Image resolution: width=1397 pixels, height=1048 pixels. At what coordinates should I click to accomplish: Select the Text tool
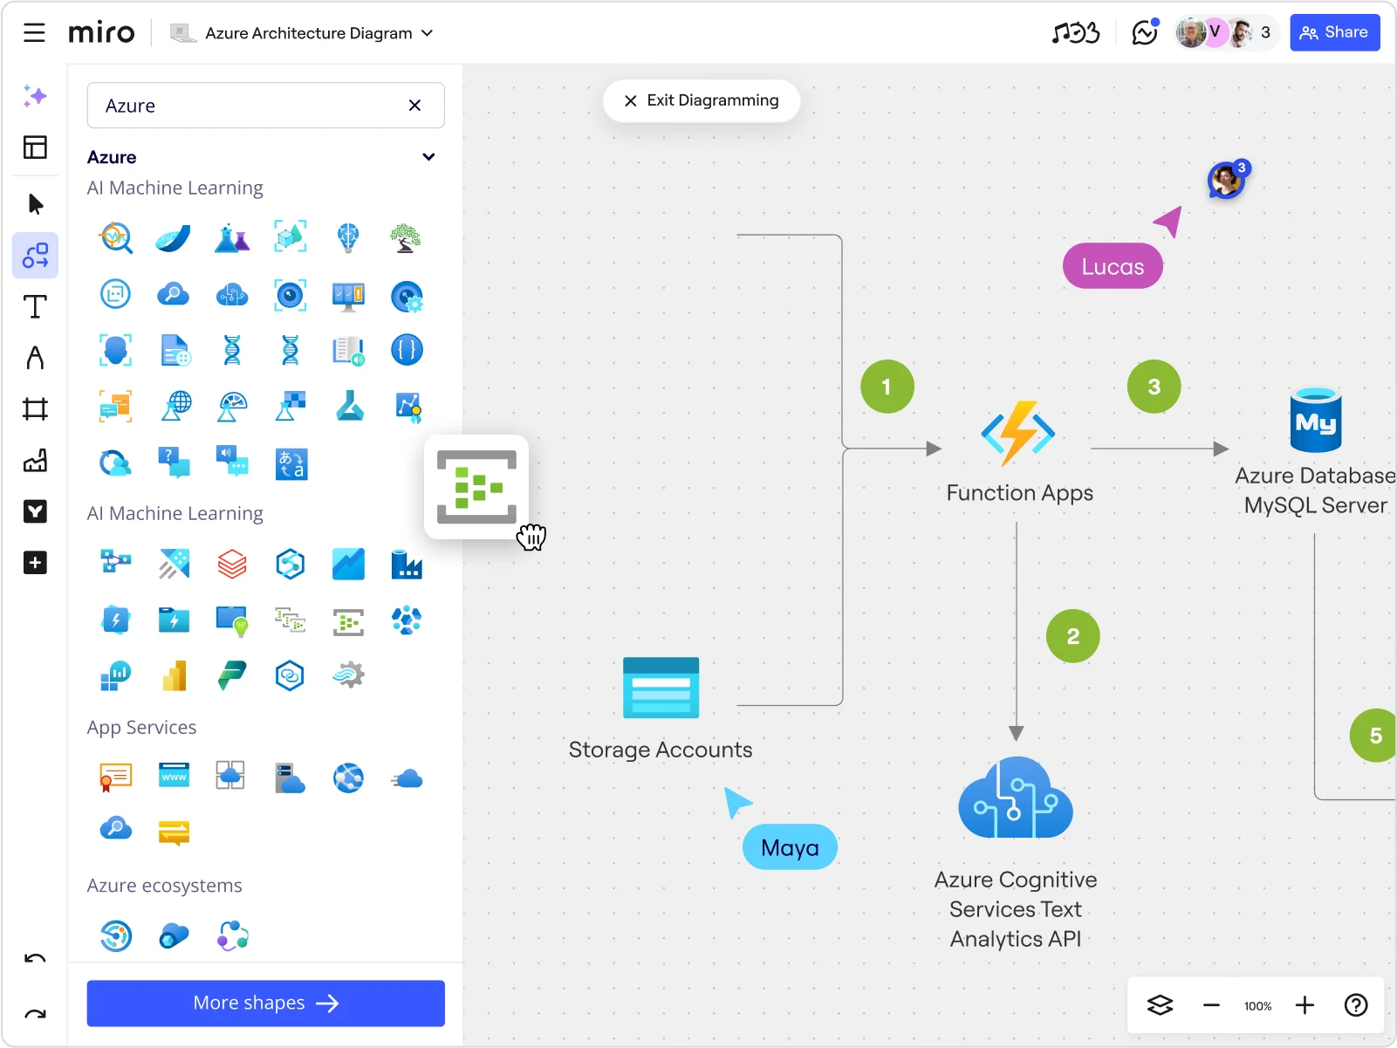[x=35, y=306]
